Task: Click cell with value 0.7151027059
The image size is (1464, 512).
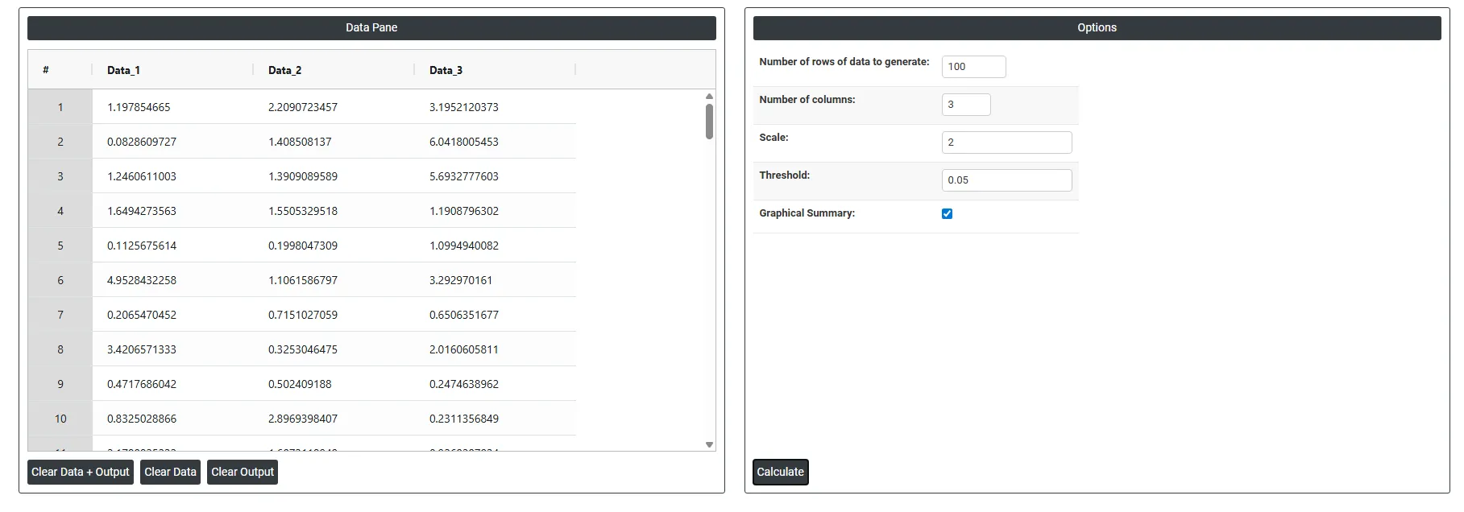Action: coord(334,315)
